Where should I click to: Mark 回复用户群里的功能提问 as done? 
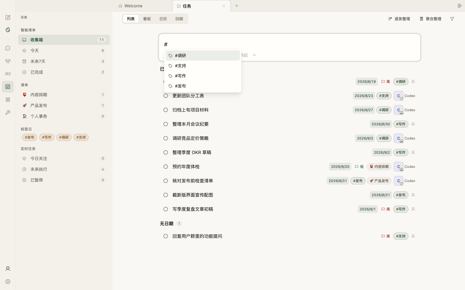pos(166,236)
